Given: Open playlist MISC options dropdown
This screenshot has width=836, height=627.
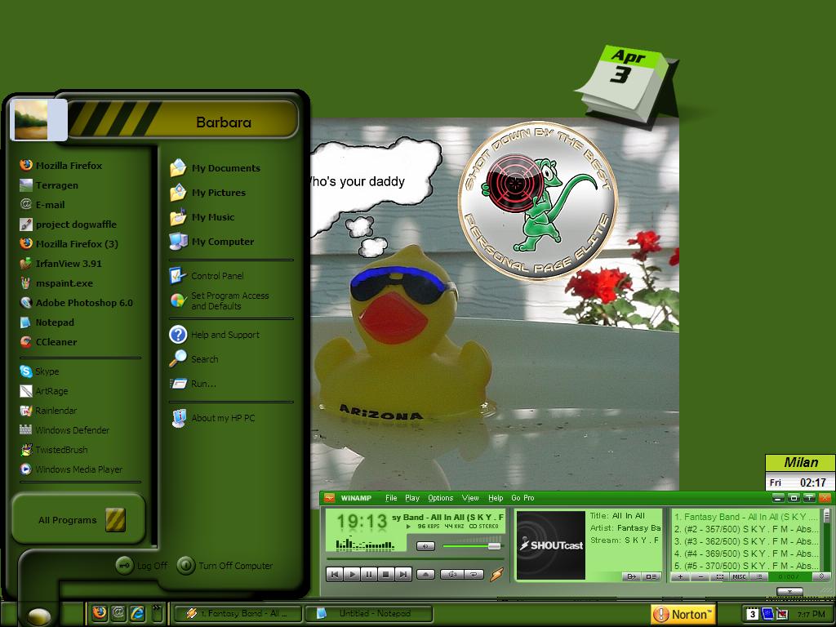Looking at the screenshot, I should 739,577.
